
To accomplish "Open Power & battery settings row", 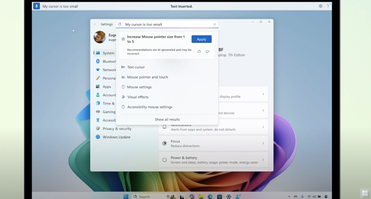I will coord(213,160).
